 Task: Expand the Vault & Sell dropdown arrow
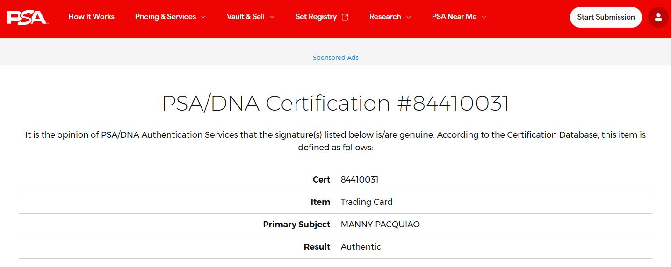pyautogui.click(x=272, y=17)
